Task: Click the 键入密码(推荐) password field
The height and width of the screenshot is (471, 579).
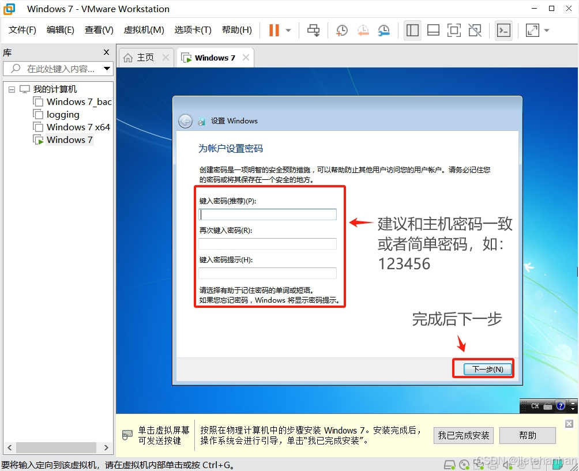Action: (x=268, y=214)
